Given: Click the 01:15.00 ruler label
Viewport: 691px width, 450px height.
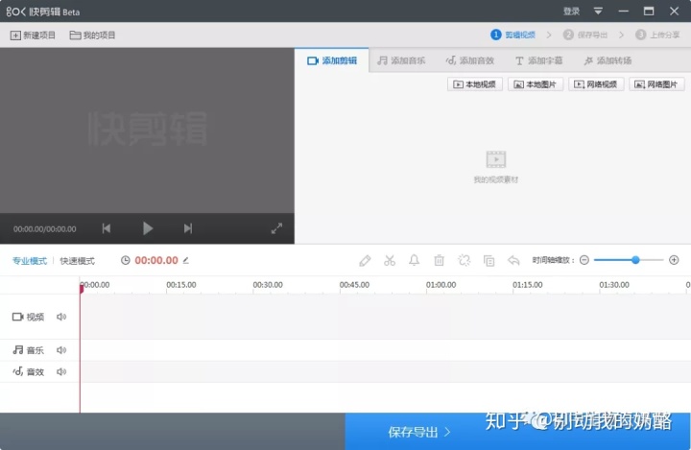Looking at the screenshot, I should (x=528, y=285).
